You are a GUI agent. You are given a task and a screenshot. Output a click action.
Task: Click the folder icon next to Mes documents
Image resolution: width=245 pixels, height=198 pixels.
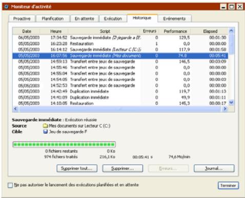click(45, 126)
